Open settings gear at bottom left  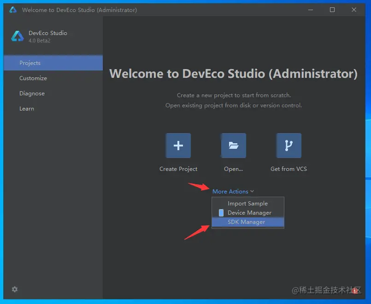pyautogui.click(x=15, y=289)
